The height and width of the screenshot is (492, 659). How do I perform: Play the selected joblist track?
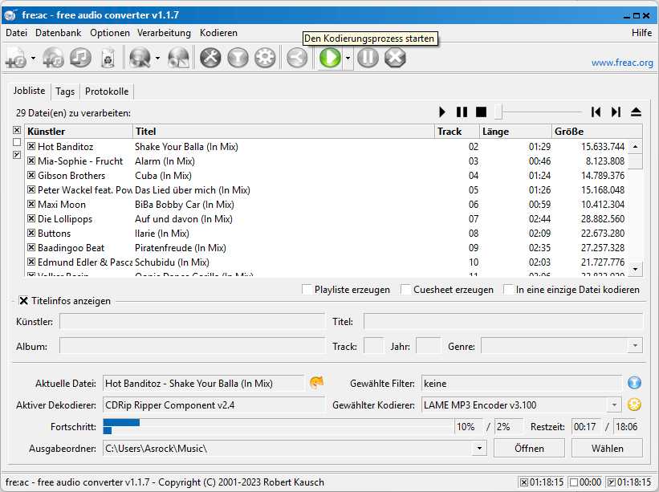(x=441, y=112)
